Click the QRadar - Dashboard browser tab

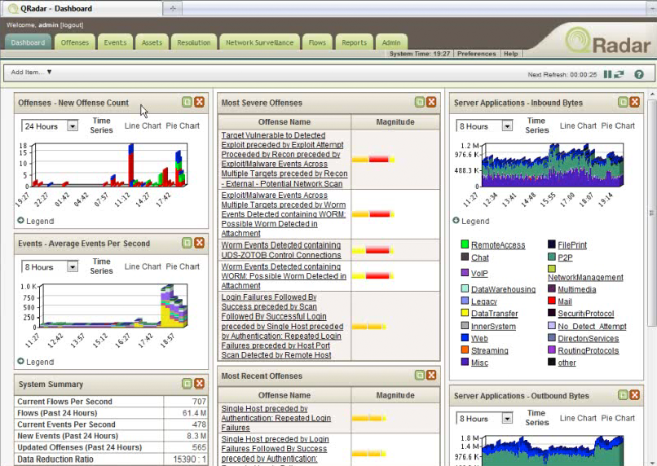82,8
